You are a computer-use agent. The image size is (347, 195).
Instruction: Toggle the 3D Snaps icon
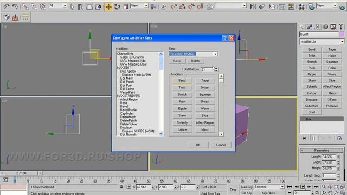(x=173, y=6)
